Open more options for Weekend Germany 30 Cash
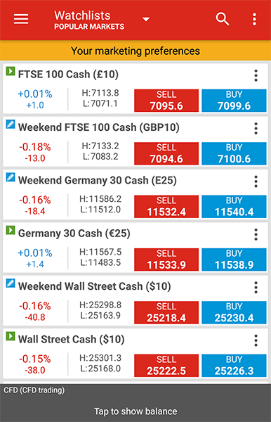The height and width of the screenshot is (422, 271). (256, 181)
